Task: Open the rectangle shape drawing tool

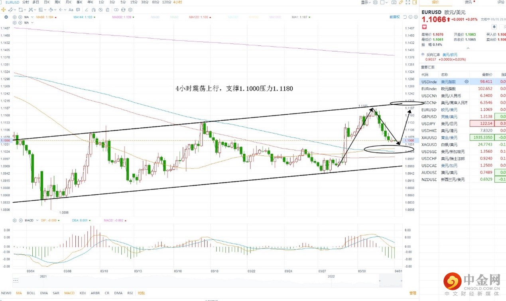Action: pyautogui.click(x=20, y=10)
